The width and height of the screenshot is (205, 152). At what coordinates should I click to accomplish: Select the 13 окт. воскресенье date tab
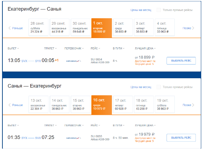tap(38, 104)
